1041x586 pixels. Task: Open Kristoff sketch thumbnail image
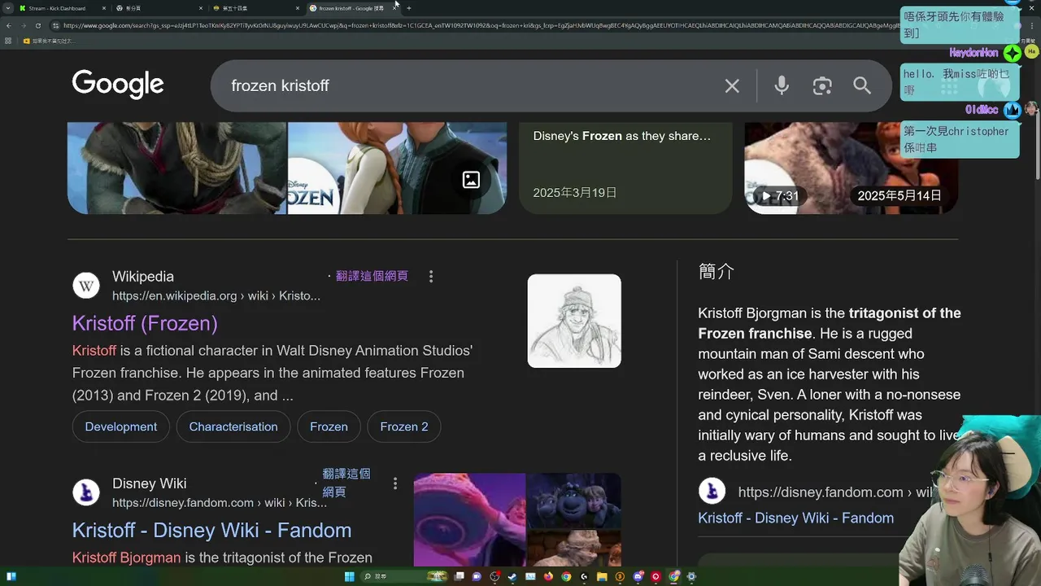[x=574, y=321]
